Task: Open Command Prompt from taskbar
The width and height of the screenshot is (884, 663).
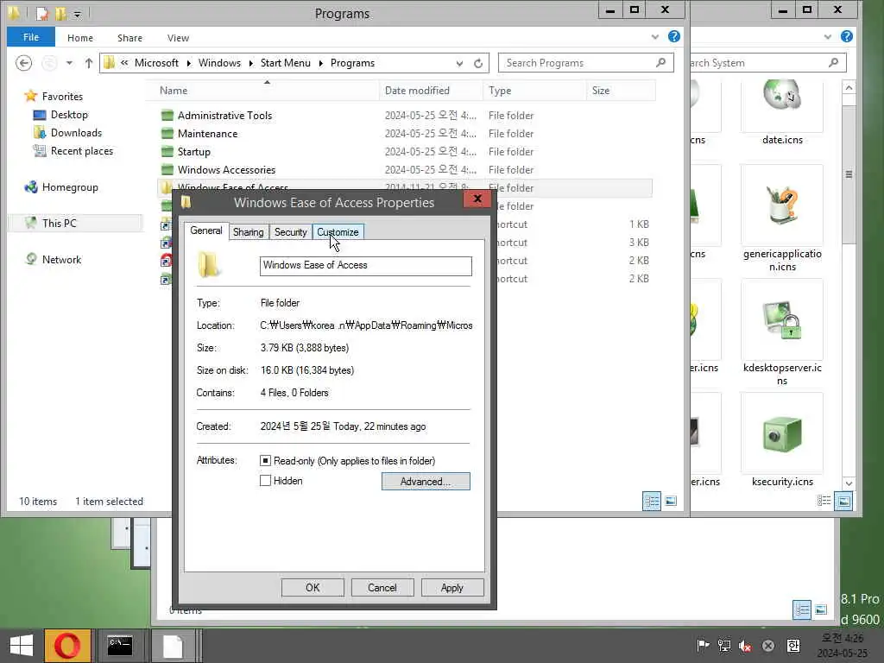Action: [x=120, y=646]
